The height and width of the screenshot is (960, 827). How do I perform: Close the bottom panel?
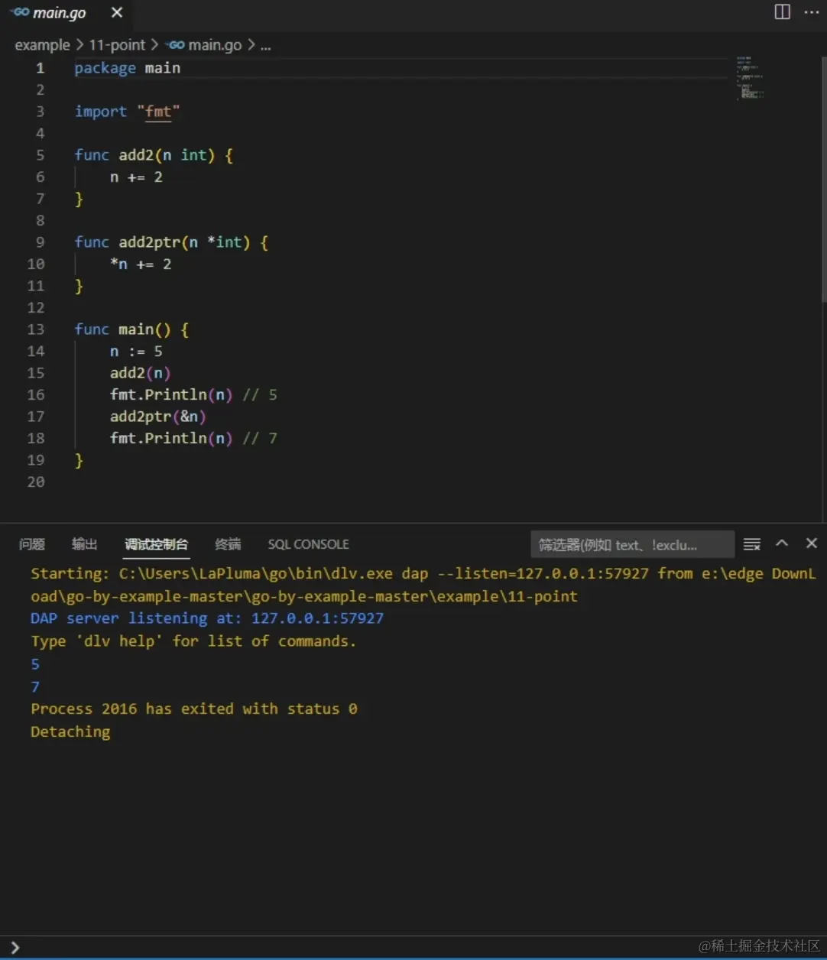(x=812, y=543)
